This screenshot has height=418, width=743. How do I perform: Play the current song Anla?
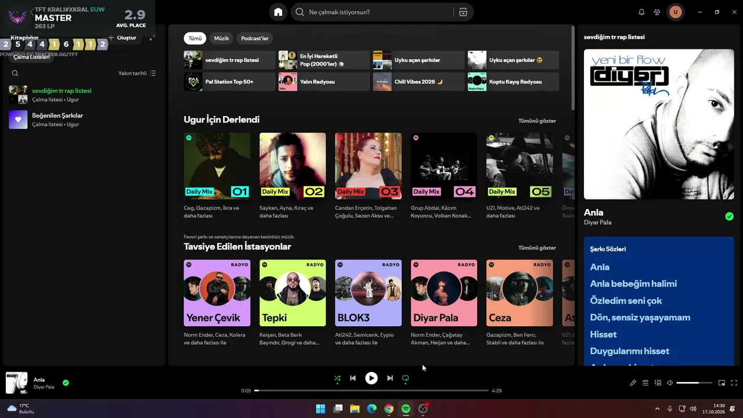click(x=371, y=379)
